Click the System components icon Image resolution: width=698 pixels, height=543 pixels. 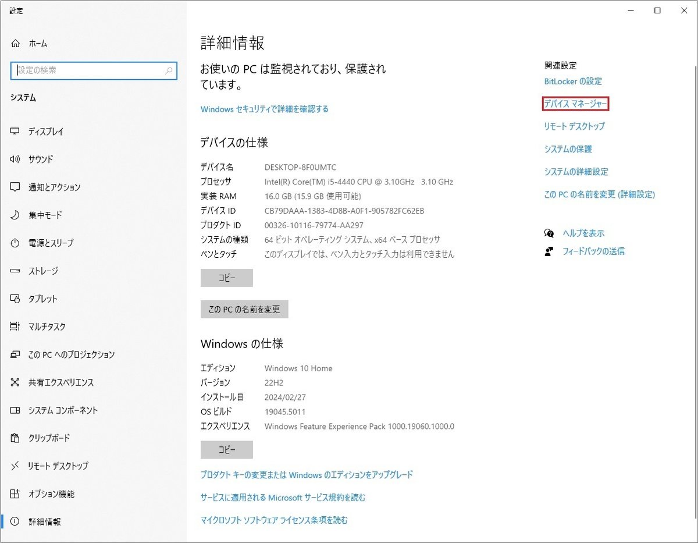coord(16,411)
